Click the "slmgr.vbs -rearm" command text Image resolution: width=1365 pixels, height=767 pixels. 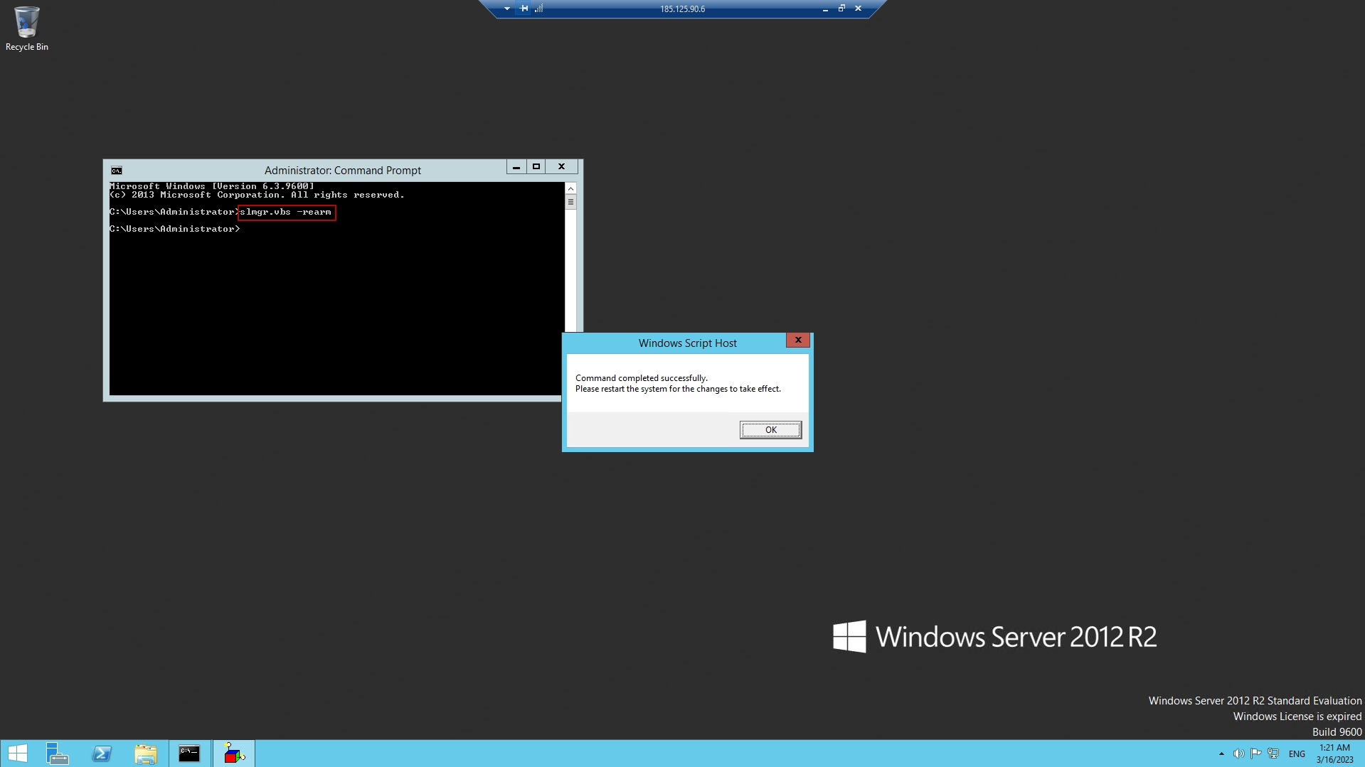286,212
